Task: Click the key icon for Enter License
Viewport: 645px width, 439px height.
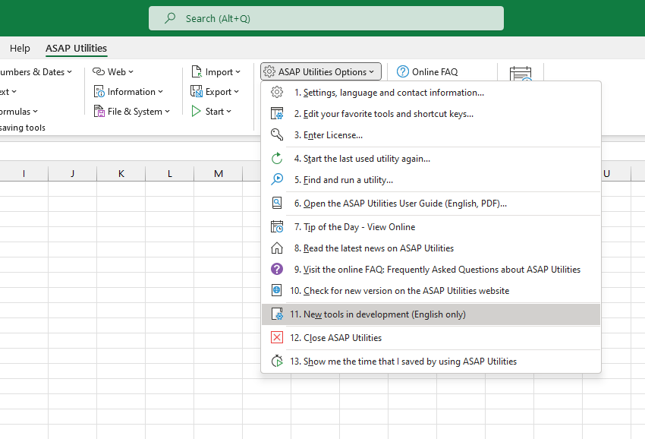Action: (277, 134)
